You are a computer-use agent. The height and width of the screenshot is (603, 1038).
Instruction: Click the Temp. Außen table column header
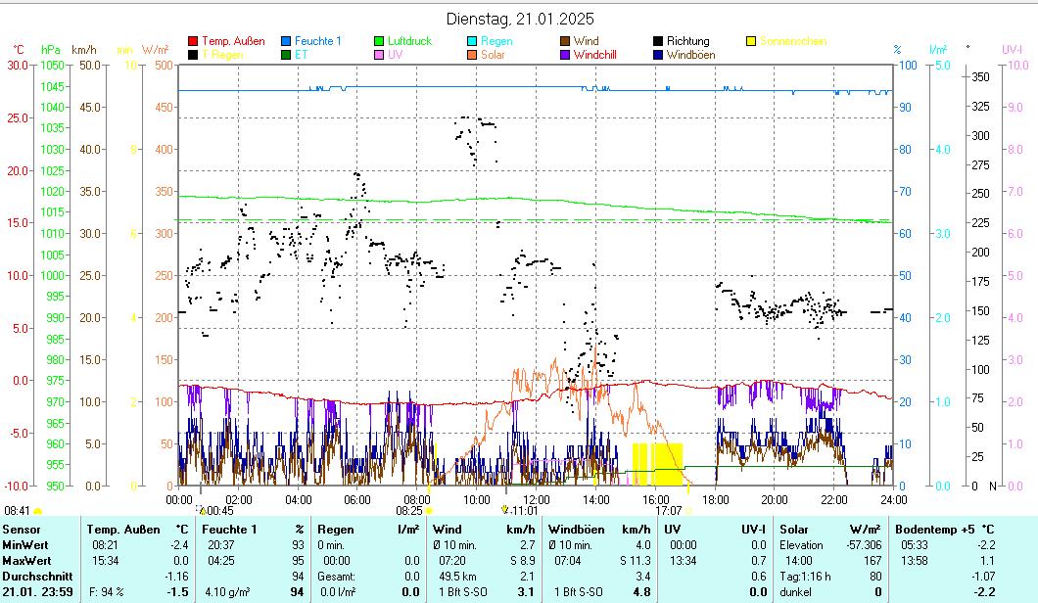click(122, 530)
